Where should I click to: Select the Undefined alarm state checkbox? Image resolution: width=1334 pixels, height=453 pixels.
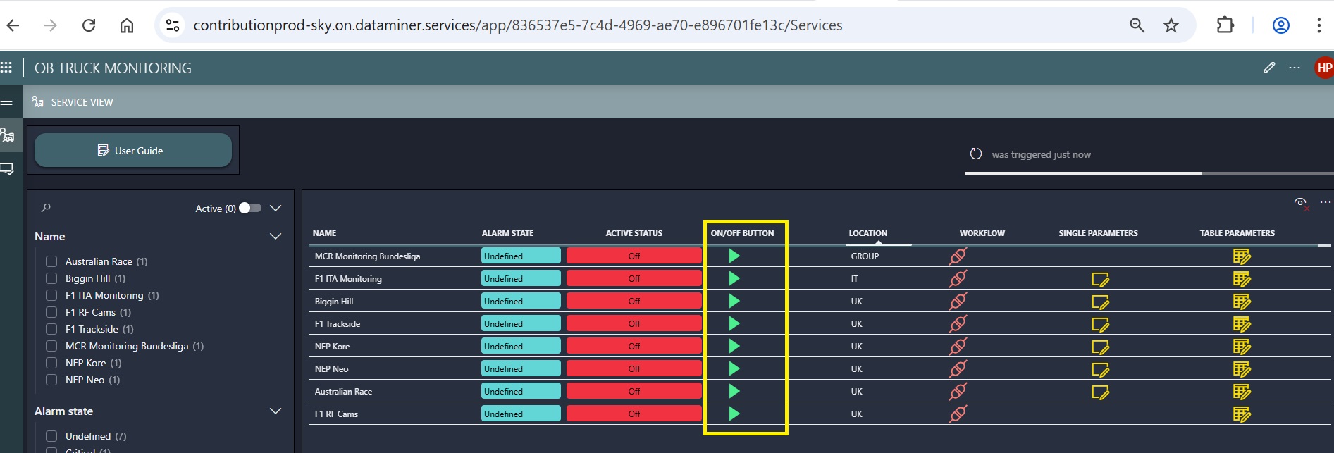click(x=51, y=436)
